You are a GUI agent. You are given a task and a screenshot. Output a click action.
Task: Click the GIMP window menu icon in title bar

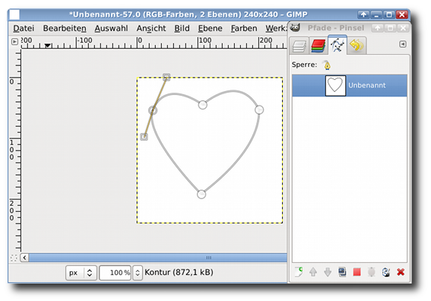tap(14, 14)
